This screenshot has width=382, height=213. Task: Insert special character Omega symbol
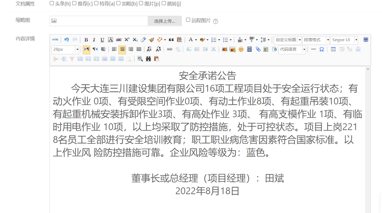click(322, 49)
